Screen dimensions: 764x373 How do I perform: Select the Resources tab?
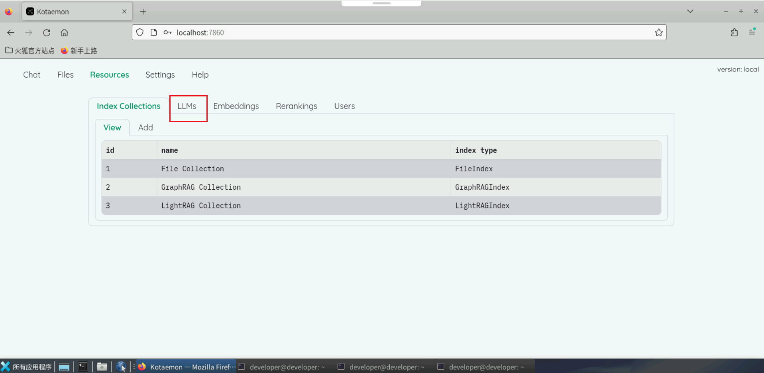(x=110, y=75)
